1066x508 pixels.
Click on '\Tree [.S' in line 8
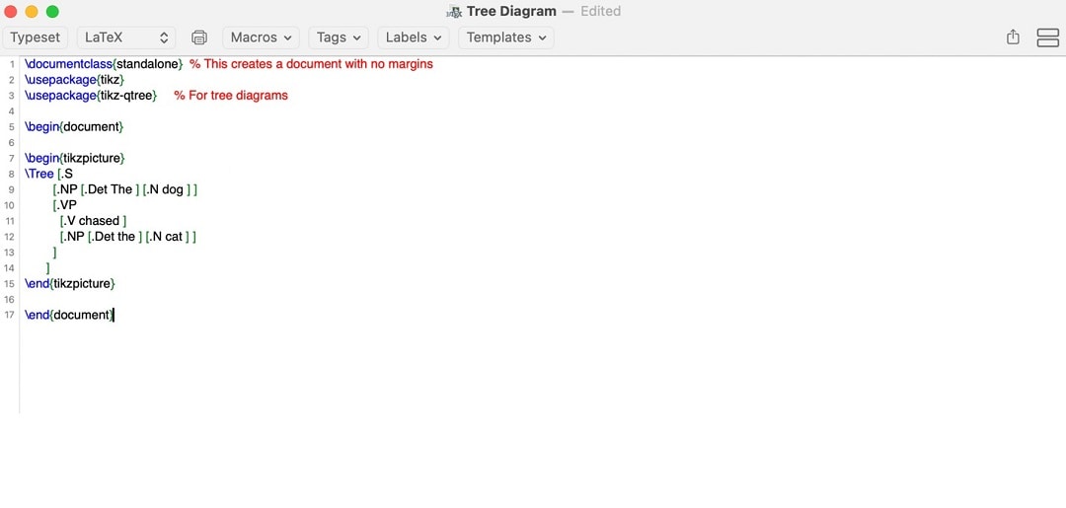click(49, 174)
